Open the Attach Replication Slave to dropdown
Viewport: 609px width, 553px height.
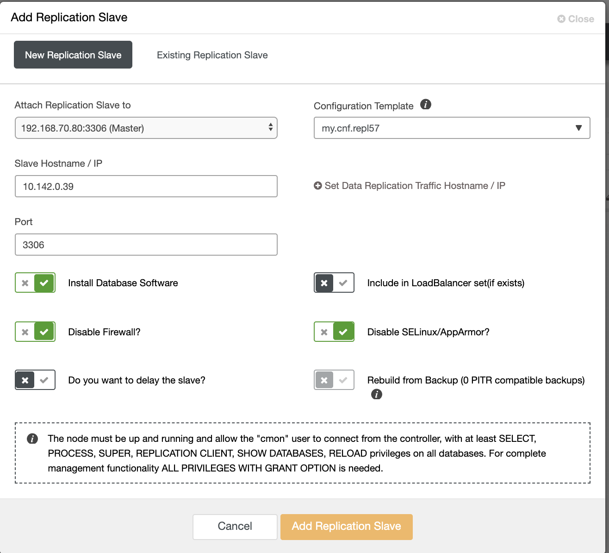[x=146, y=128]
